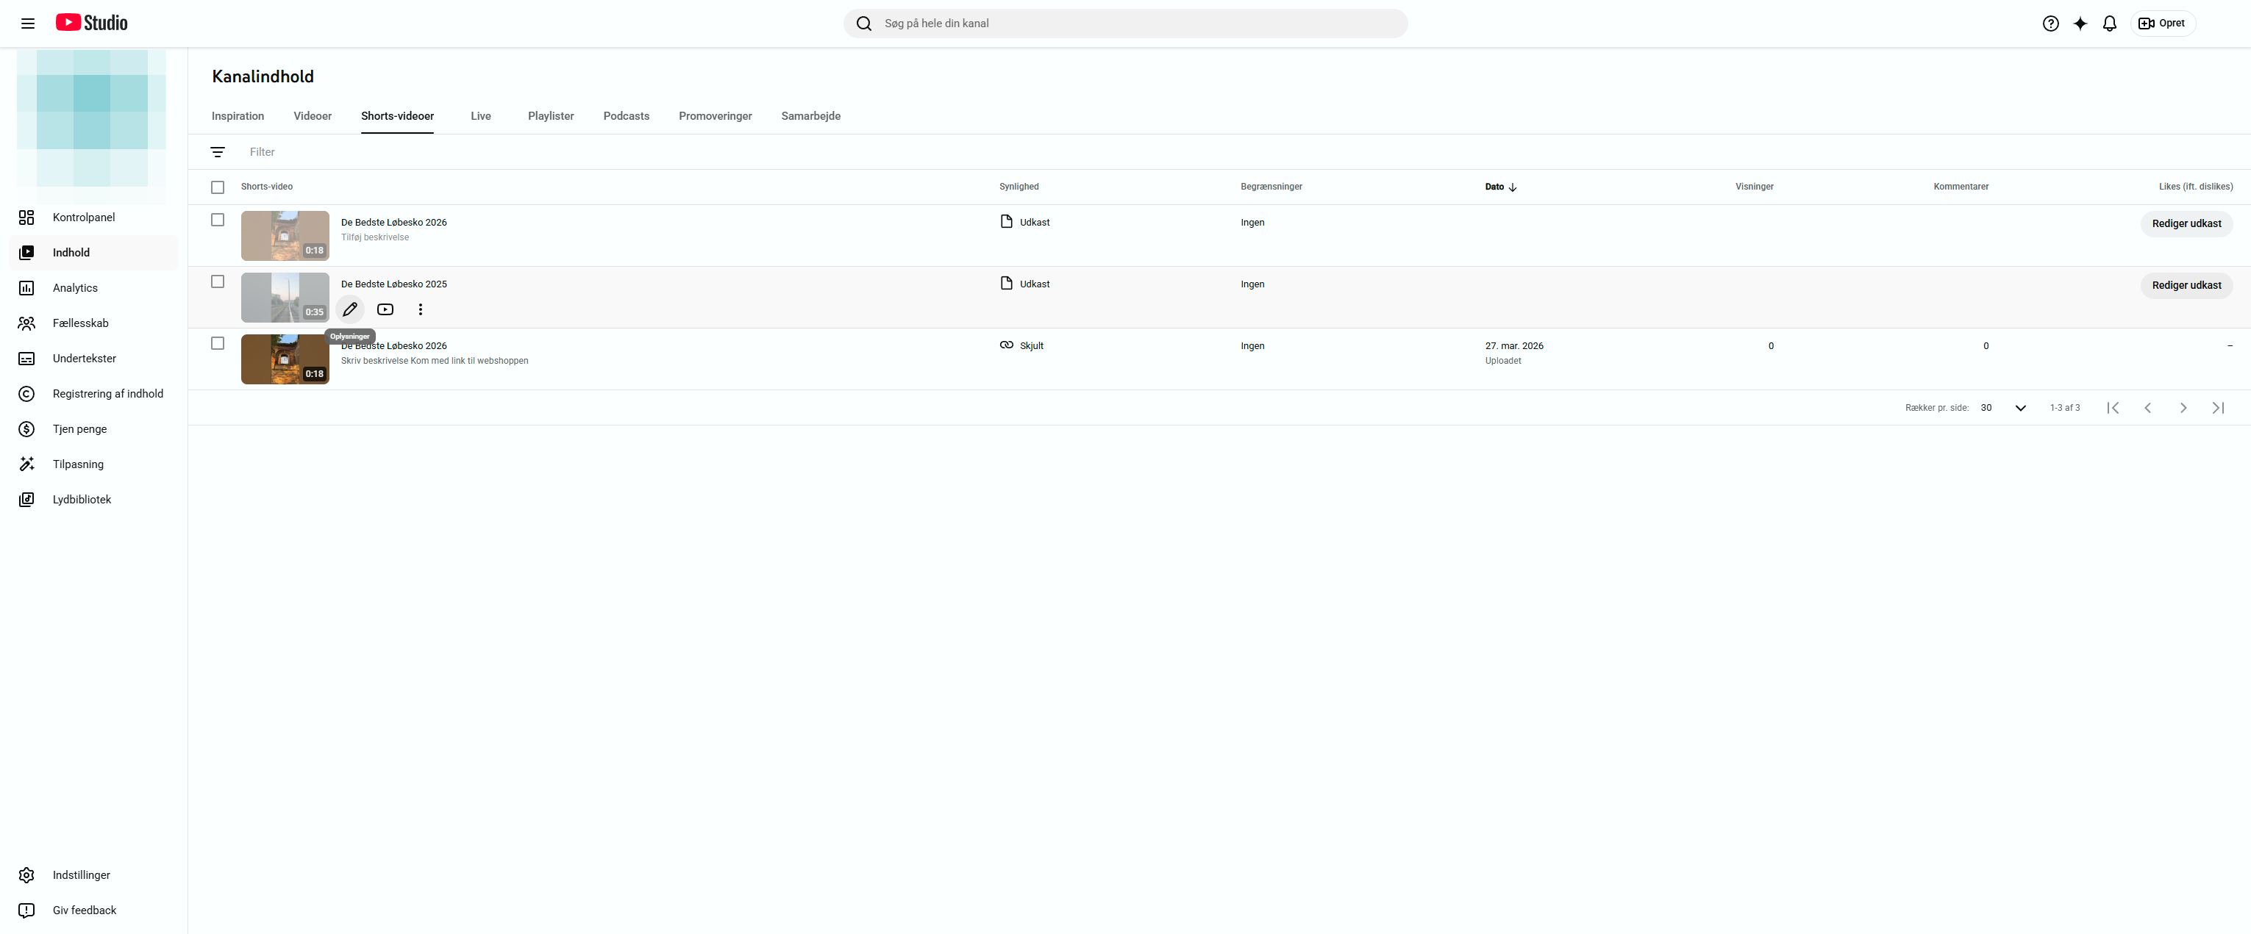Click the Synlighed column header
Screen dimensions: 2251x934
1019,187
